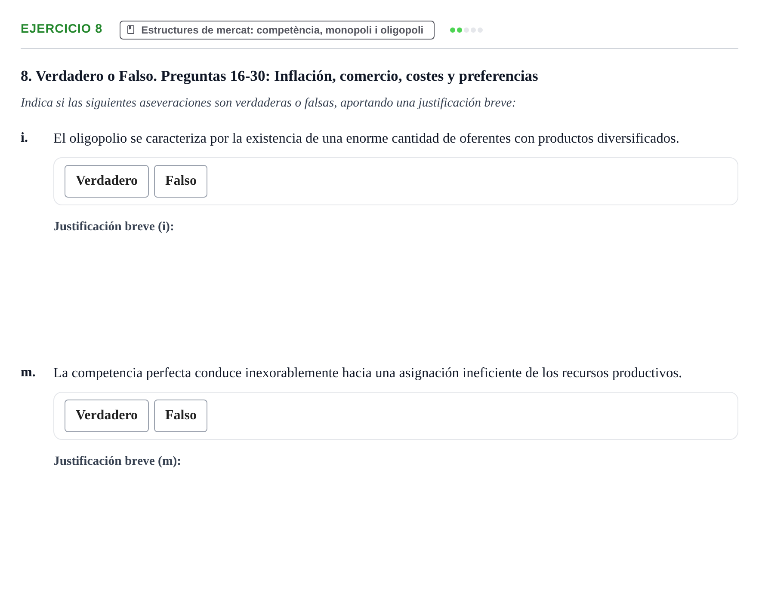Select Verdadero for question i

coord(107,181)
